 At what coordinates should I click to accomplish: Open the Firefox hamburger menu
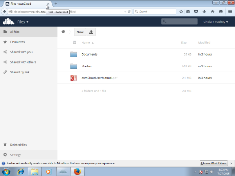(x=230, y=11)
